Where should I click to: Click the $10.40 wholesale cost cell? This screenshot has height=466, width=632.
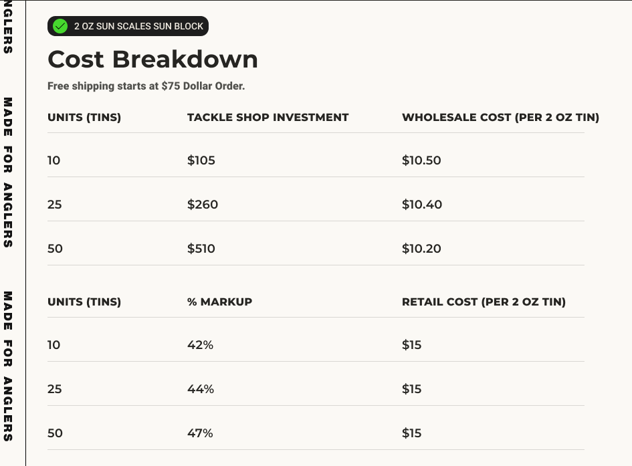pyautogui.click(x=422, y=205)
